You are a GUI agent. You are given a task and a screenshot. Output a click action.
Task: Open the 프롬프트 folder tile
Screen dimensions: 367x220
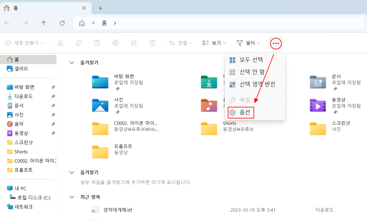point(112,152)
